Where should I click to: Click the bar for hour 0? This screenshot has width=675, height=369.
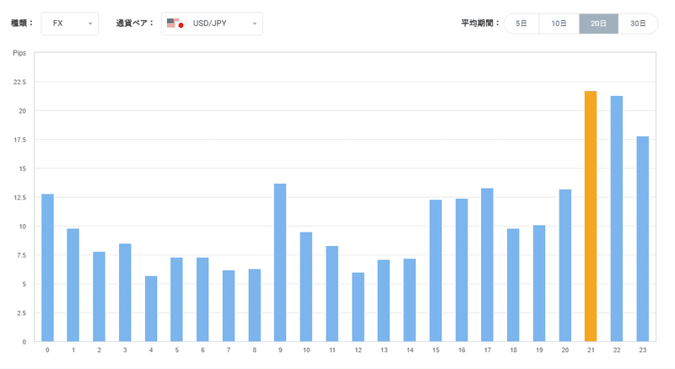[x=47, y=268]
